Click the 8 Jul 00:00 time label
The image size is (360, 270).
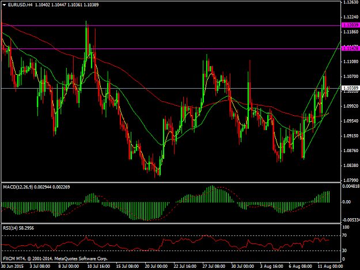click(69, 267)
